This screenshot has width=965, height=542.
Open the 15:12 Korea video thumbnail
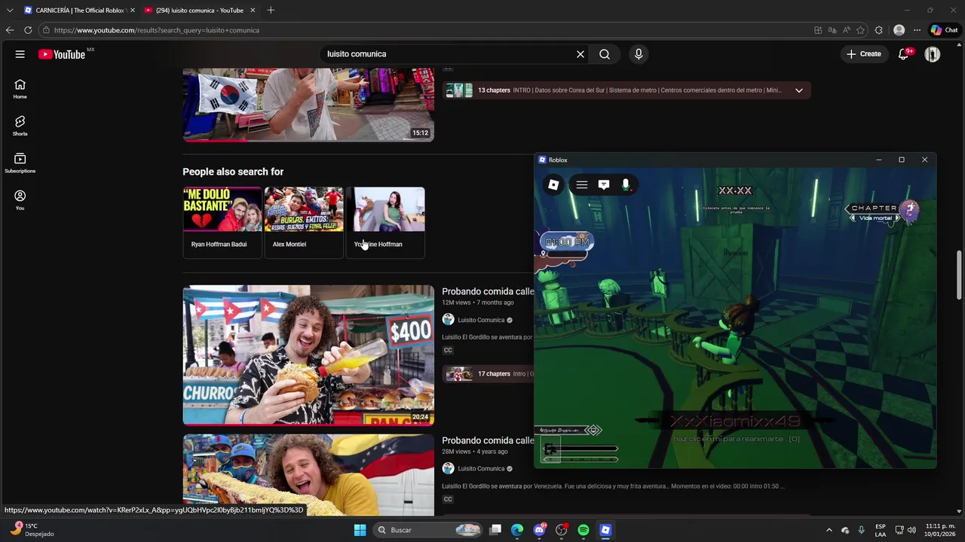308,105
